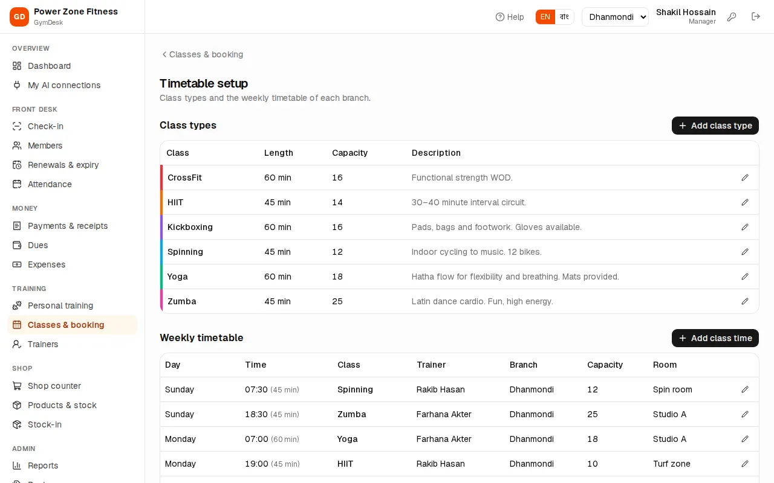Screen dimensions: 774x483
Task: Open the Dhanmondi branch dropdown
Action: pos(615,17)
